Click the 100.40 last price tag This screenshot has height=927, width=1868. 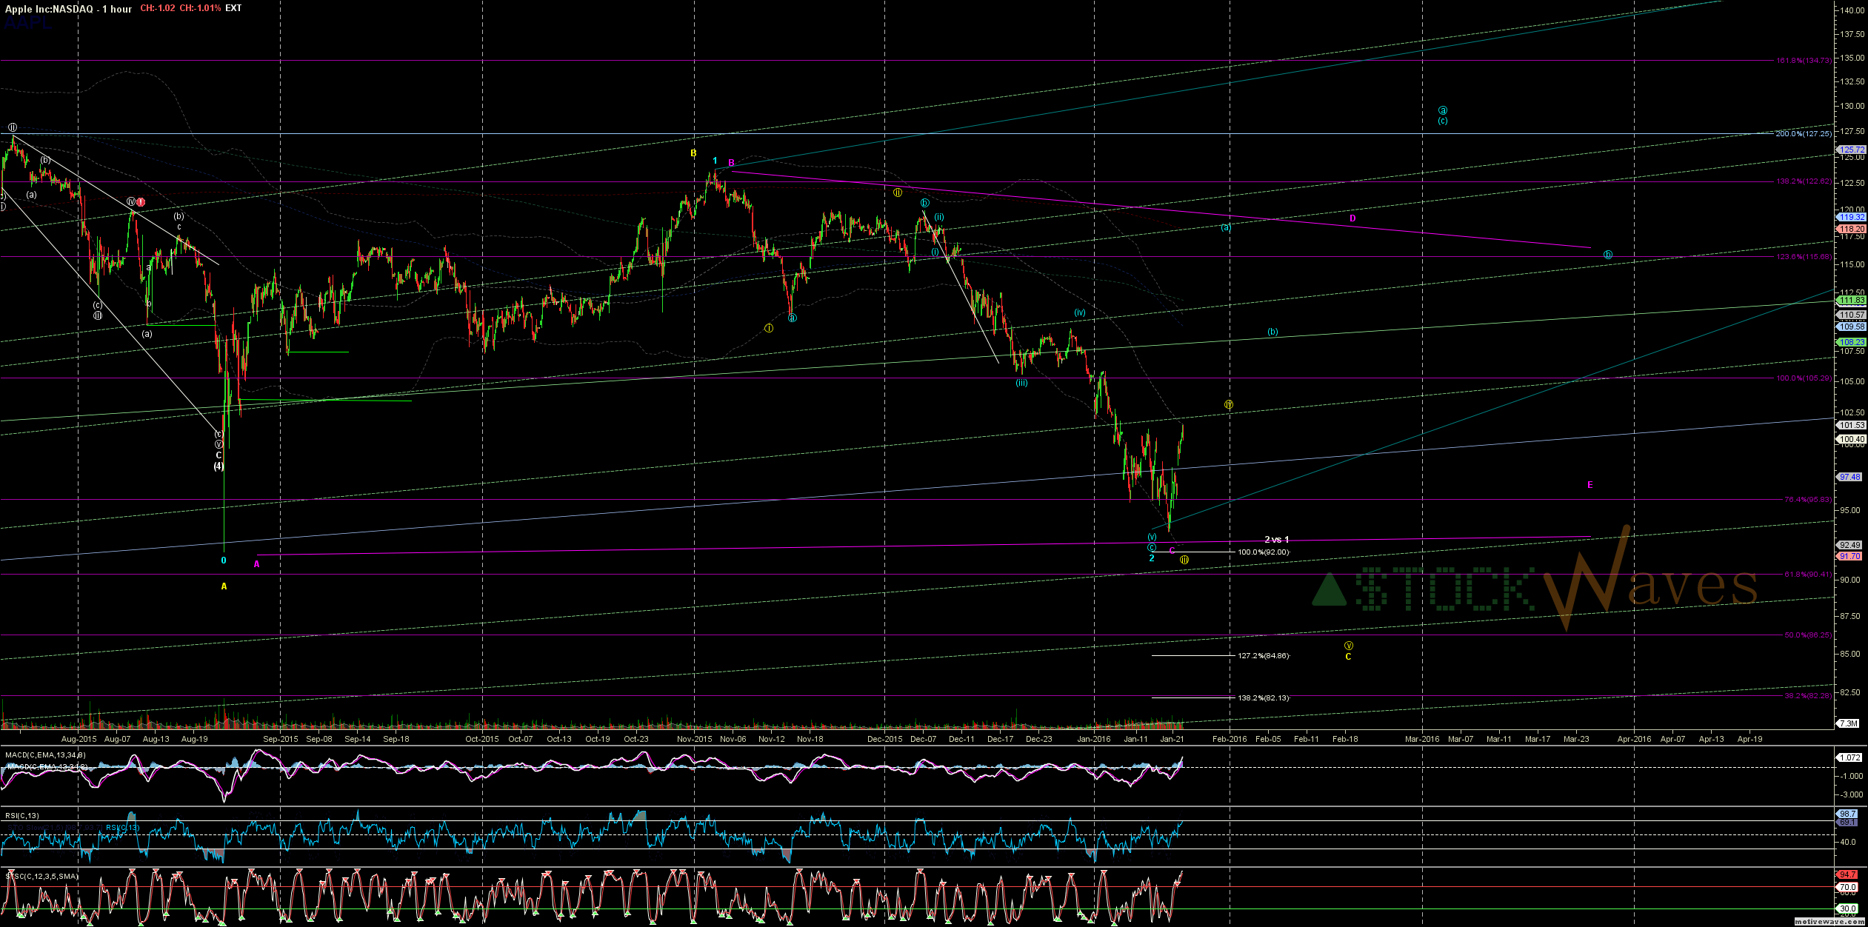tap(1850, 440)
